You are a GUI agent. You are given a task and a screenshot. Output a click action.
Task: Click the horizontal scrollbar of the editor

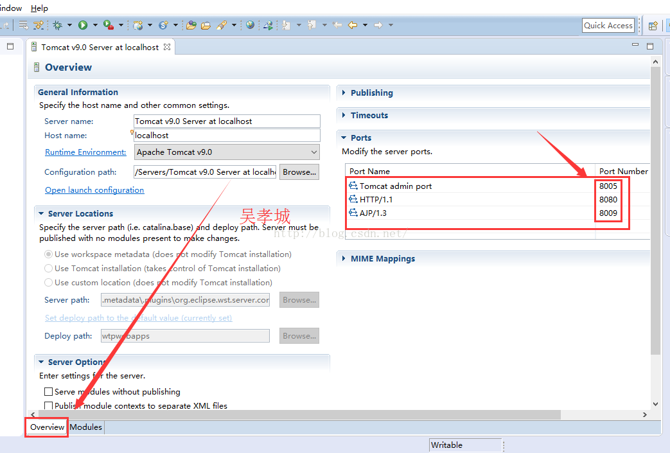coord(299,414)
